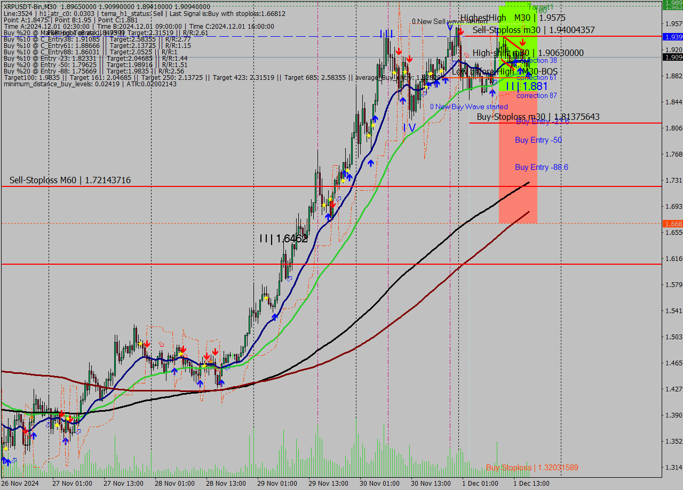This screenshot has height=490, width=683.
Task: Select the 'Buy Entry -50' level label
Action: pyautogui.click(x=538, y=140)
